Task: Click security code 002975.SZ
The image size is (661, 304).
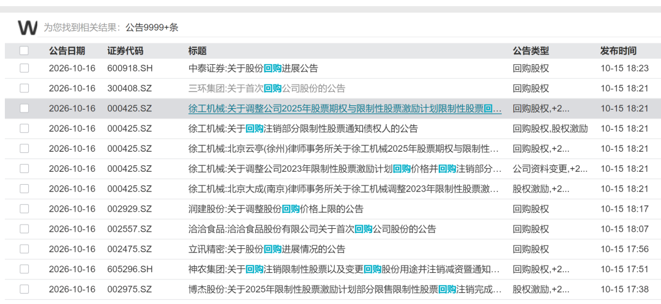Action: click(129, 289)
